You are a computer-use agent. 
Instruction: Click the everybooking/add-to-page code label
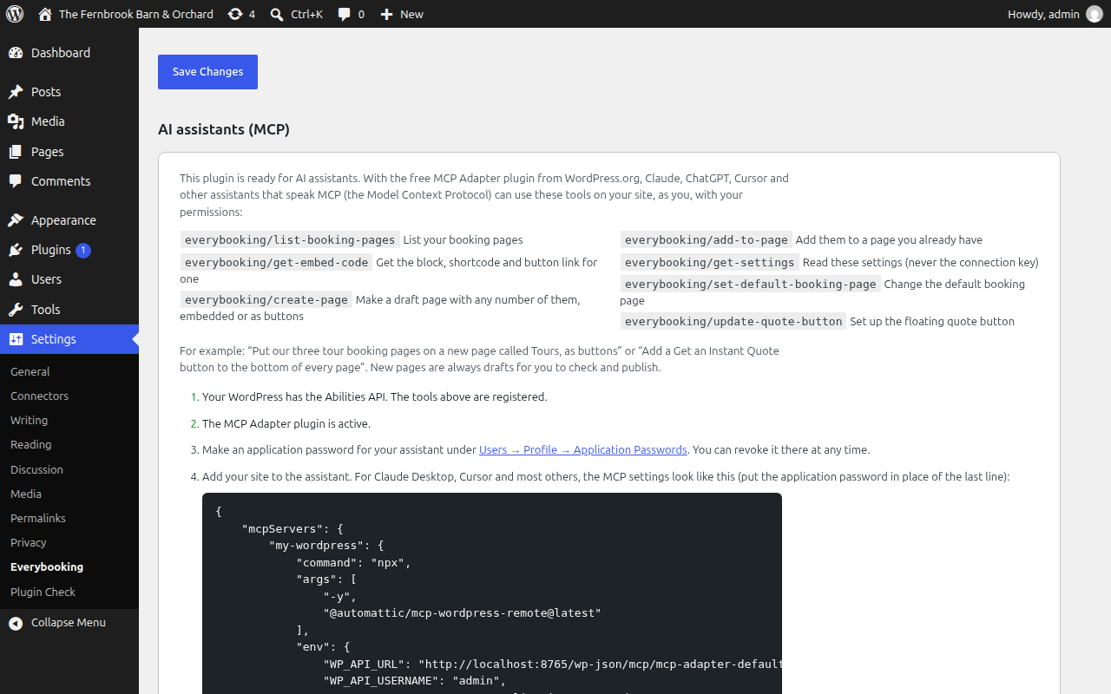coord(707,239)
